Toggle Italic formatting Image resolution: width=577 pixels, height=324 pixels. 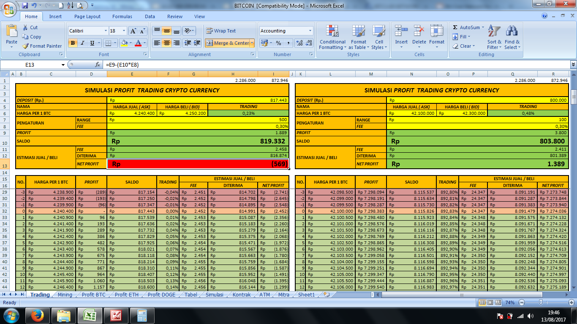pyautogui.click(x=82, y=43)
